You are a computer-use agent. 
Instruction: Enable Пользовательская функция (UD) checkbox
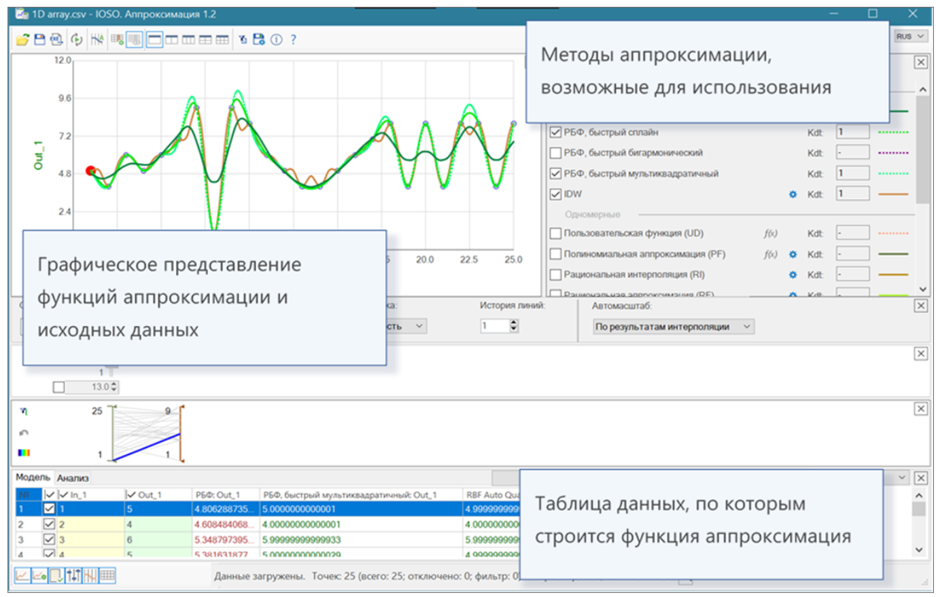(555, 234)
